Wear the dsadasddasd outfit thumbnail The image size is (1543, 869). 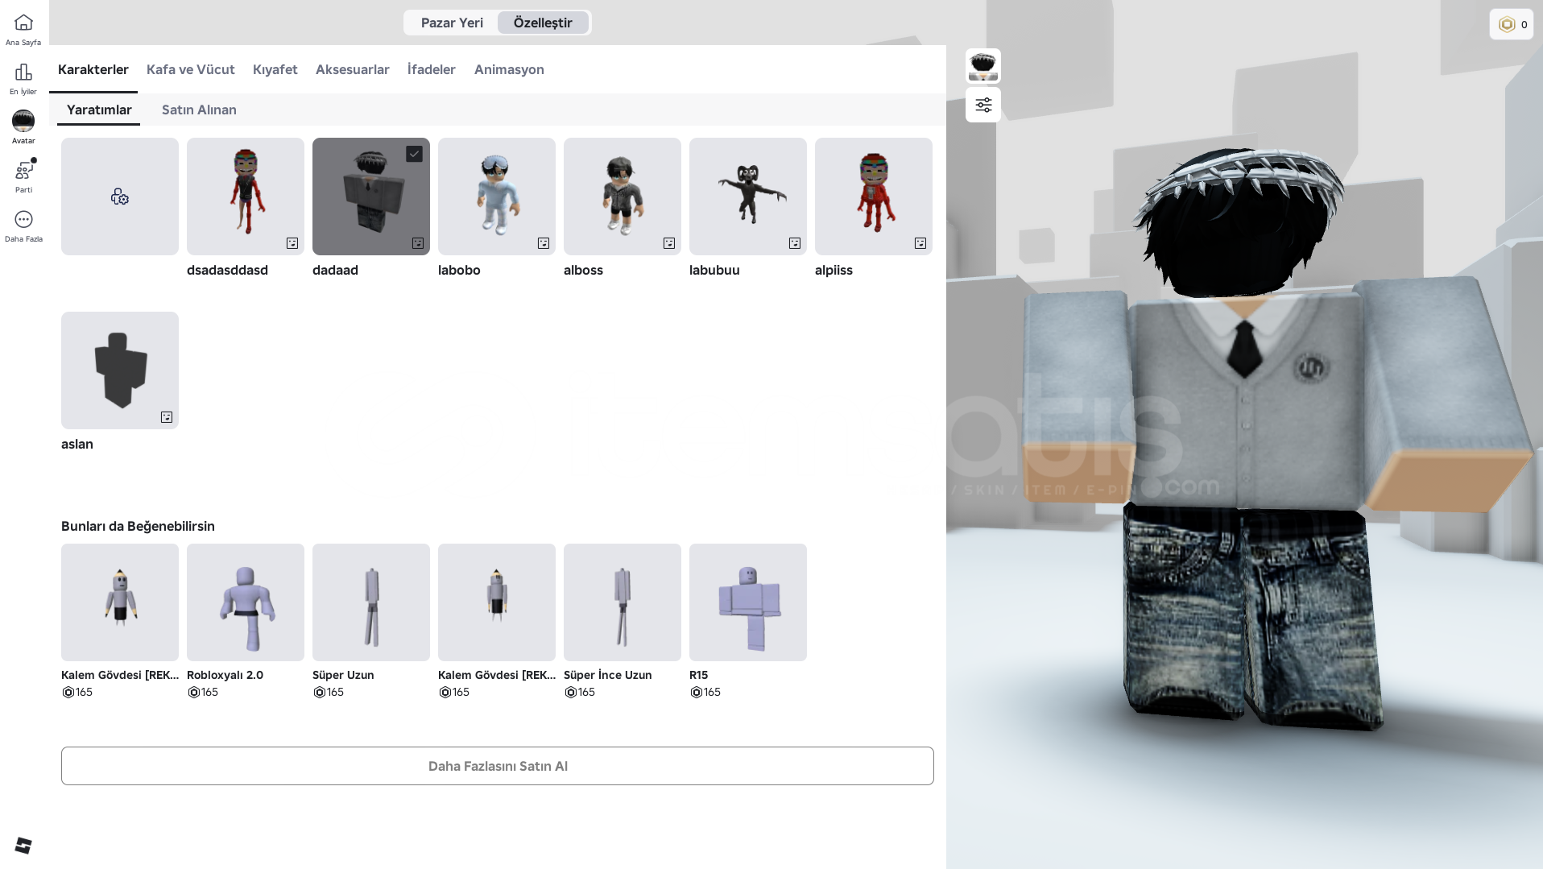coord(246,197)
